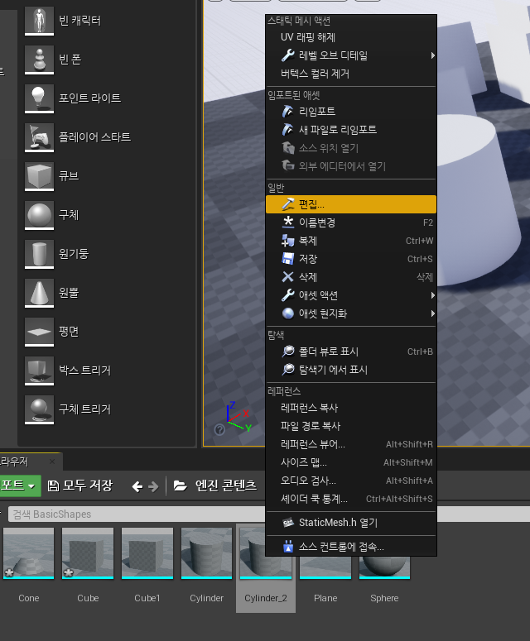This screenshot has width=530, height=641.
Task: Expand the 레벨 오브 디테일 submenu
Action: 351,55
